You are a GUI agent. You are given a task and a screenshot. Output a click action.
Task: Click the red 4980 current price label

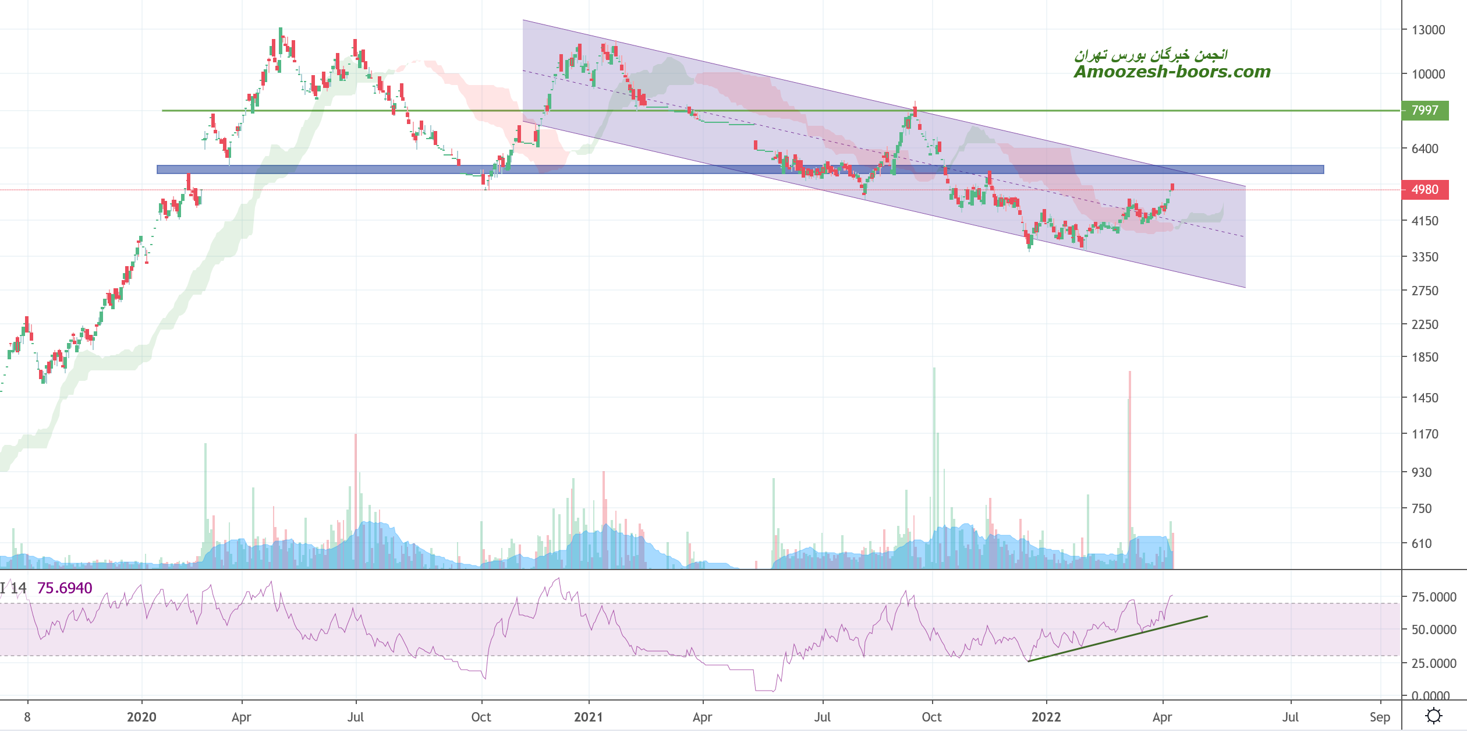click(1425, 190)
